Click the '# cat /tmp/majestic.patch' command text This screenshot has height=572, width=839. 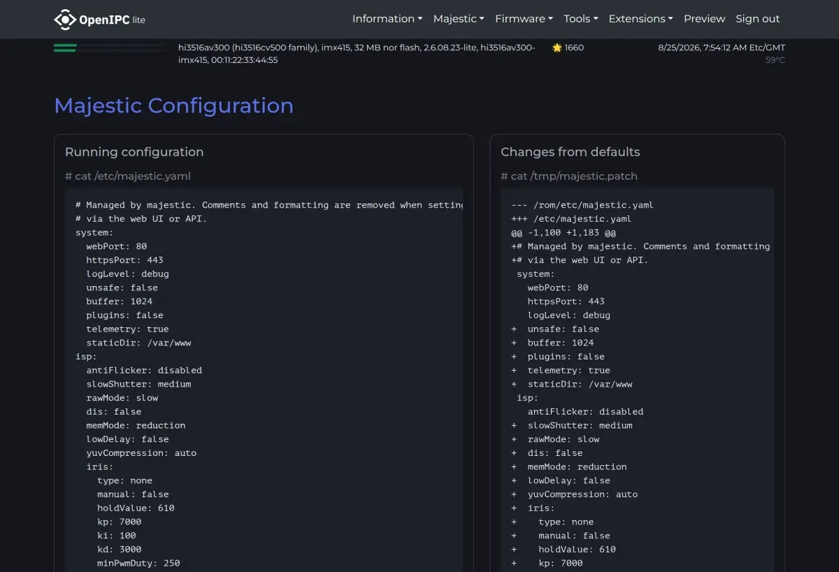569,176
